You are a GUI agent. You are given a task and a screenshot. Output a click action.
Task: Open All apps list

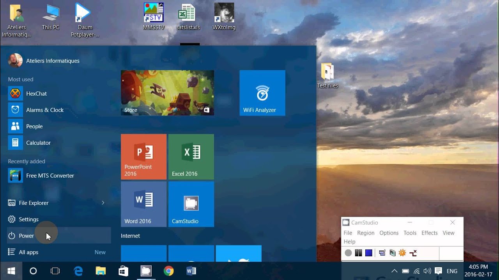(x=59, y=252)
